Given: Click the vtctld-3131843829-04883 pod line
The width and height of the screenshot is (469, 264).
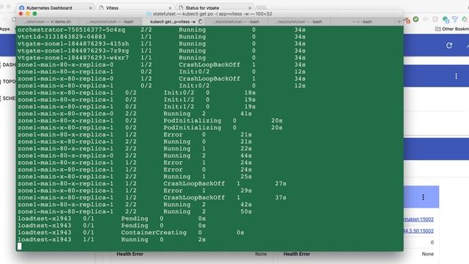Looking at the screenshot, I should coord(161,37).
